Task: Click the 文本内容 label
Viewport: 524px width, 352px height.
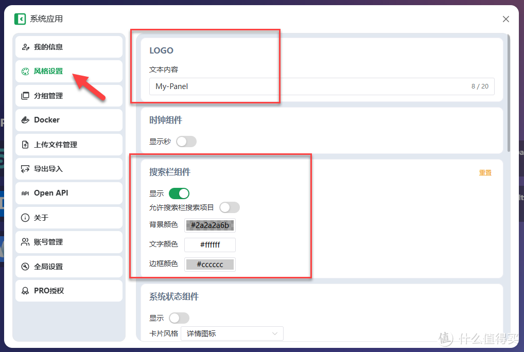Action: click(x=164, y=69)
